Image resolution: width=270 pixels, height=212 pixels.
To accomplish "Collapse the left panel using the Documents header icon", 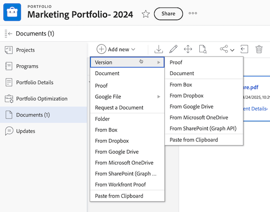I will pyautogui.click(x=8, y=33).
